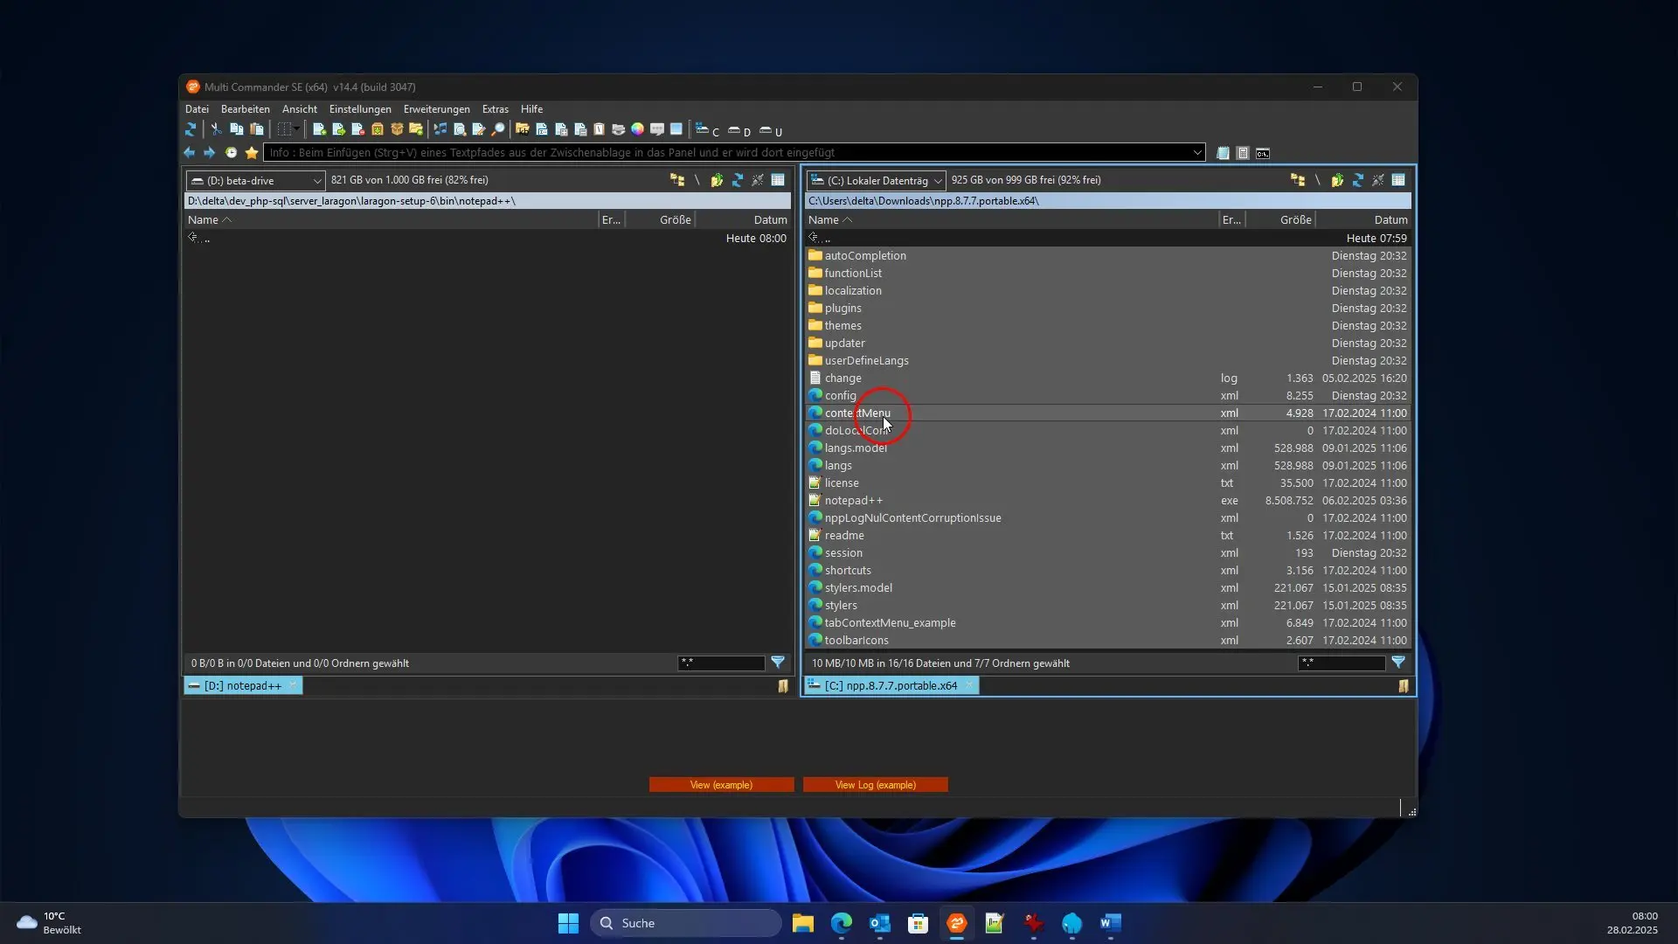
Task: Toggle the filter funnel in right panel
Action: [x=1397, y=663]
